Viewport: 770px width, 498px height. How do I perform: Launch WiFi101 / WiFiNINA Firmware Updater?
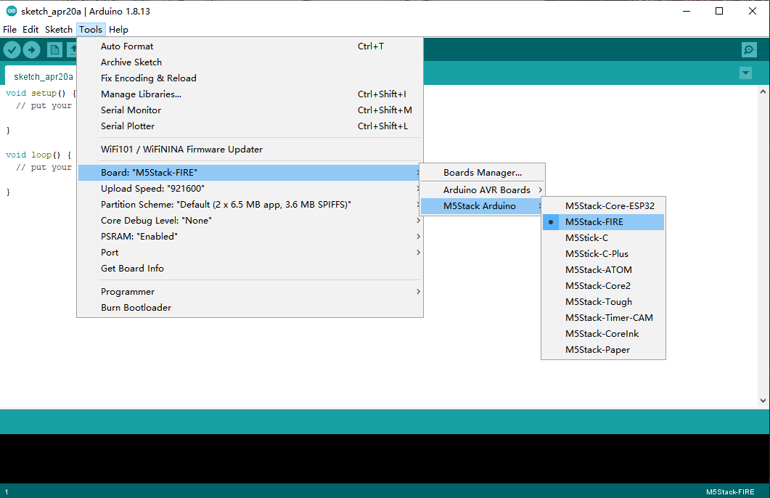250,150
